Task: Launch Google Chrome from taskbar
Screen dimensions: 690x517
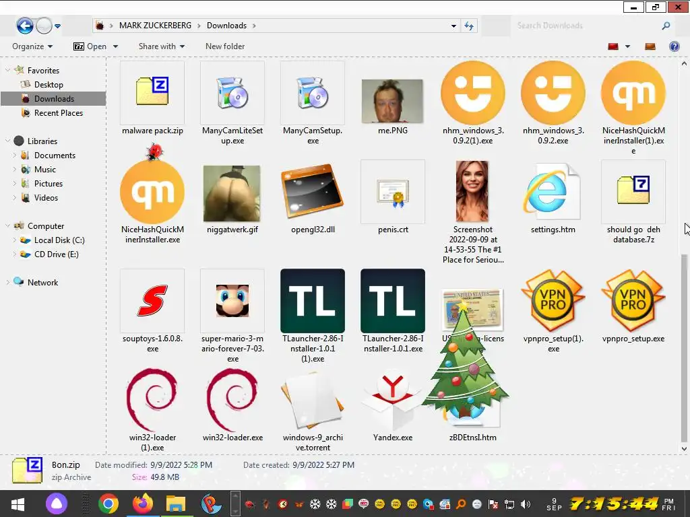Action: point(108,504)
